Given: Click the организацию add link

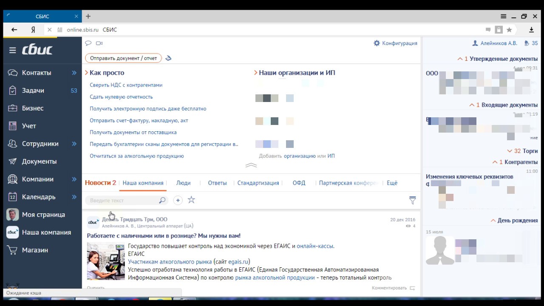Looking at the screenshot, I should point(300,156).
